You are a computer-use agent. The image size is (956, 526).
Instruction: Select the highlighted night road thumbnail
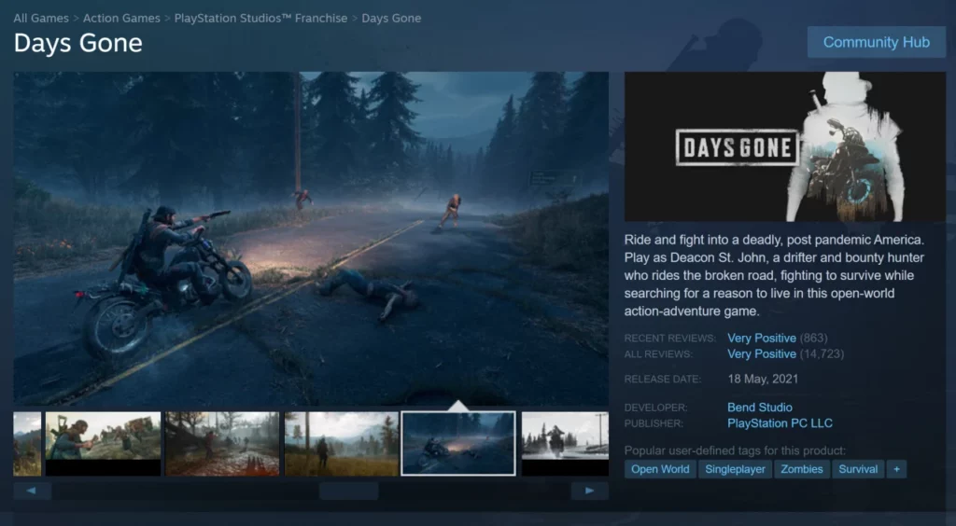458,443
